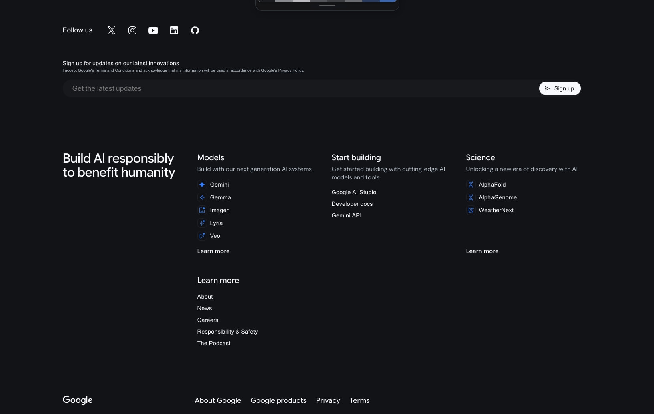Click the Veo model icon
Screen dimensions: 654x414
202,236
